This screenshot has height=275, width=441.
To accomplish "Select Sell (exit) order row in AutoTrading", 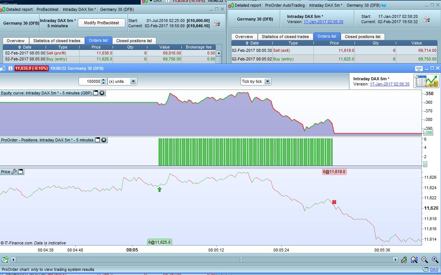I will [334, 50].
